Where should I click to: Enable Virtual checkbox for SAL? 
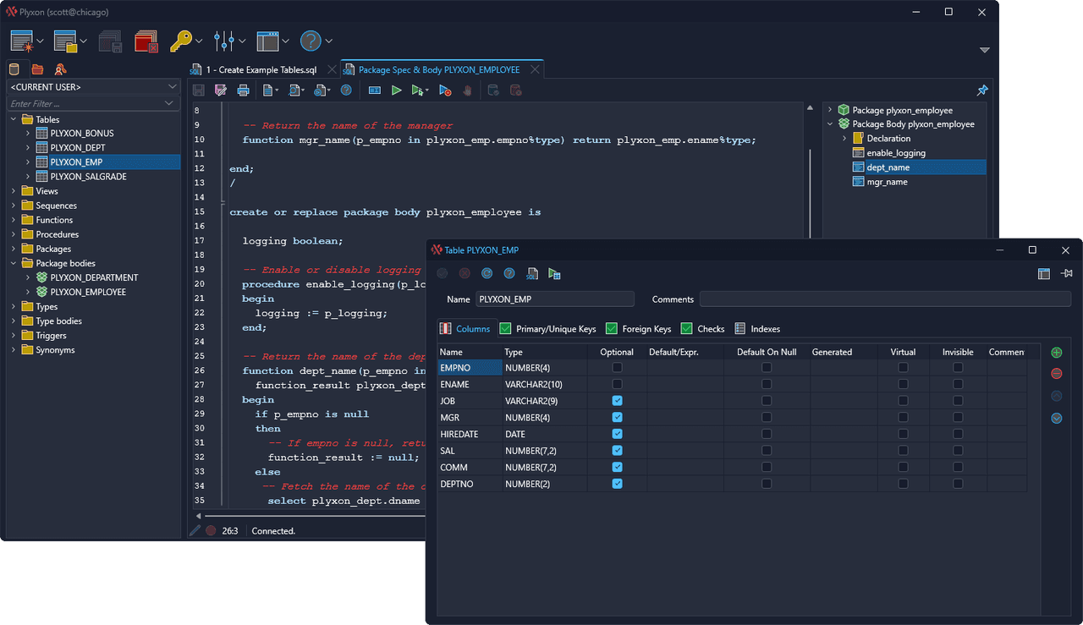904,451
